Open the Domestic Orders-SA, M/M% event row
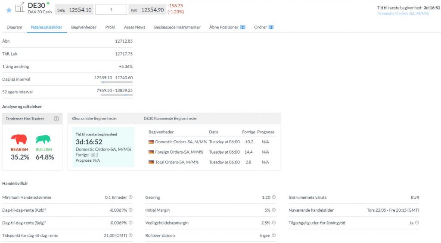The width and height of the screenshot is (441, 243). (x=212, y=142)
